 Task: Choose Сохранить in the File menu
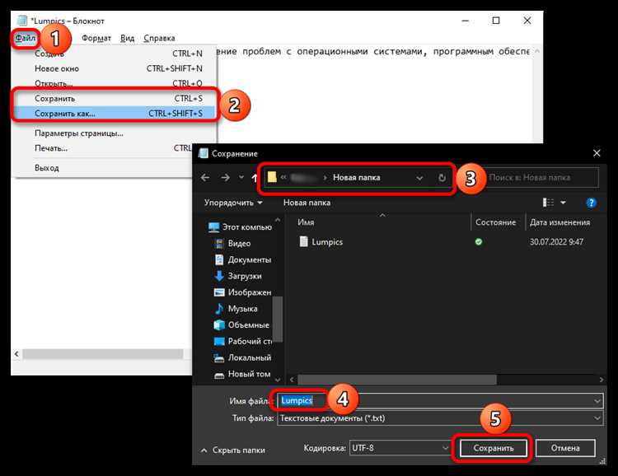(x=115, y=99)
